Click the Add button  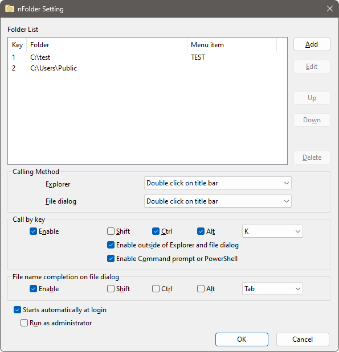click(x=312, y=44)
